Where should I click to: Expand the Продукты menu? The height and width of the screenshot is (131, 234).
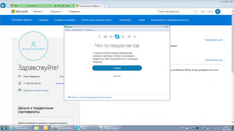tap(56, 11)
